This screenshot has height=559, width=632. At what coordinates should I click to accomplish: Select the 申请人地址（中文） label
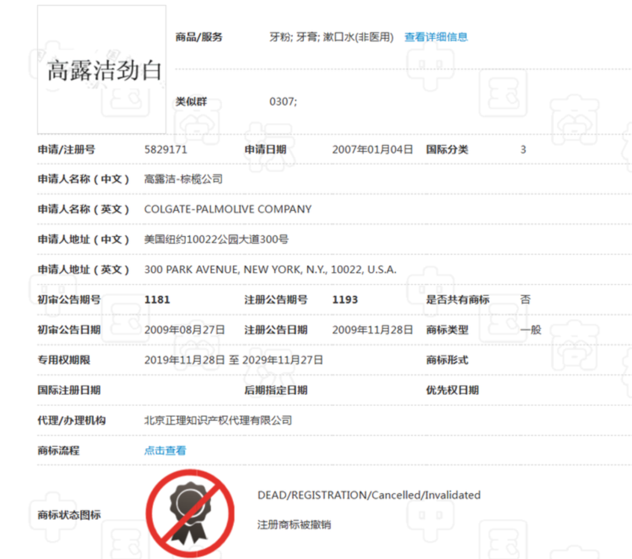[84, 240]
